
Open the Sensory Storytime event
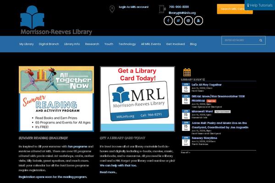tap(204, 138)
